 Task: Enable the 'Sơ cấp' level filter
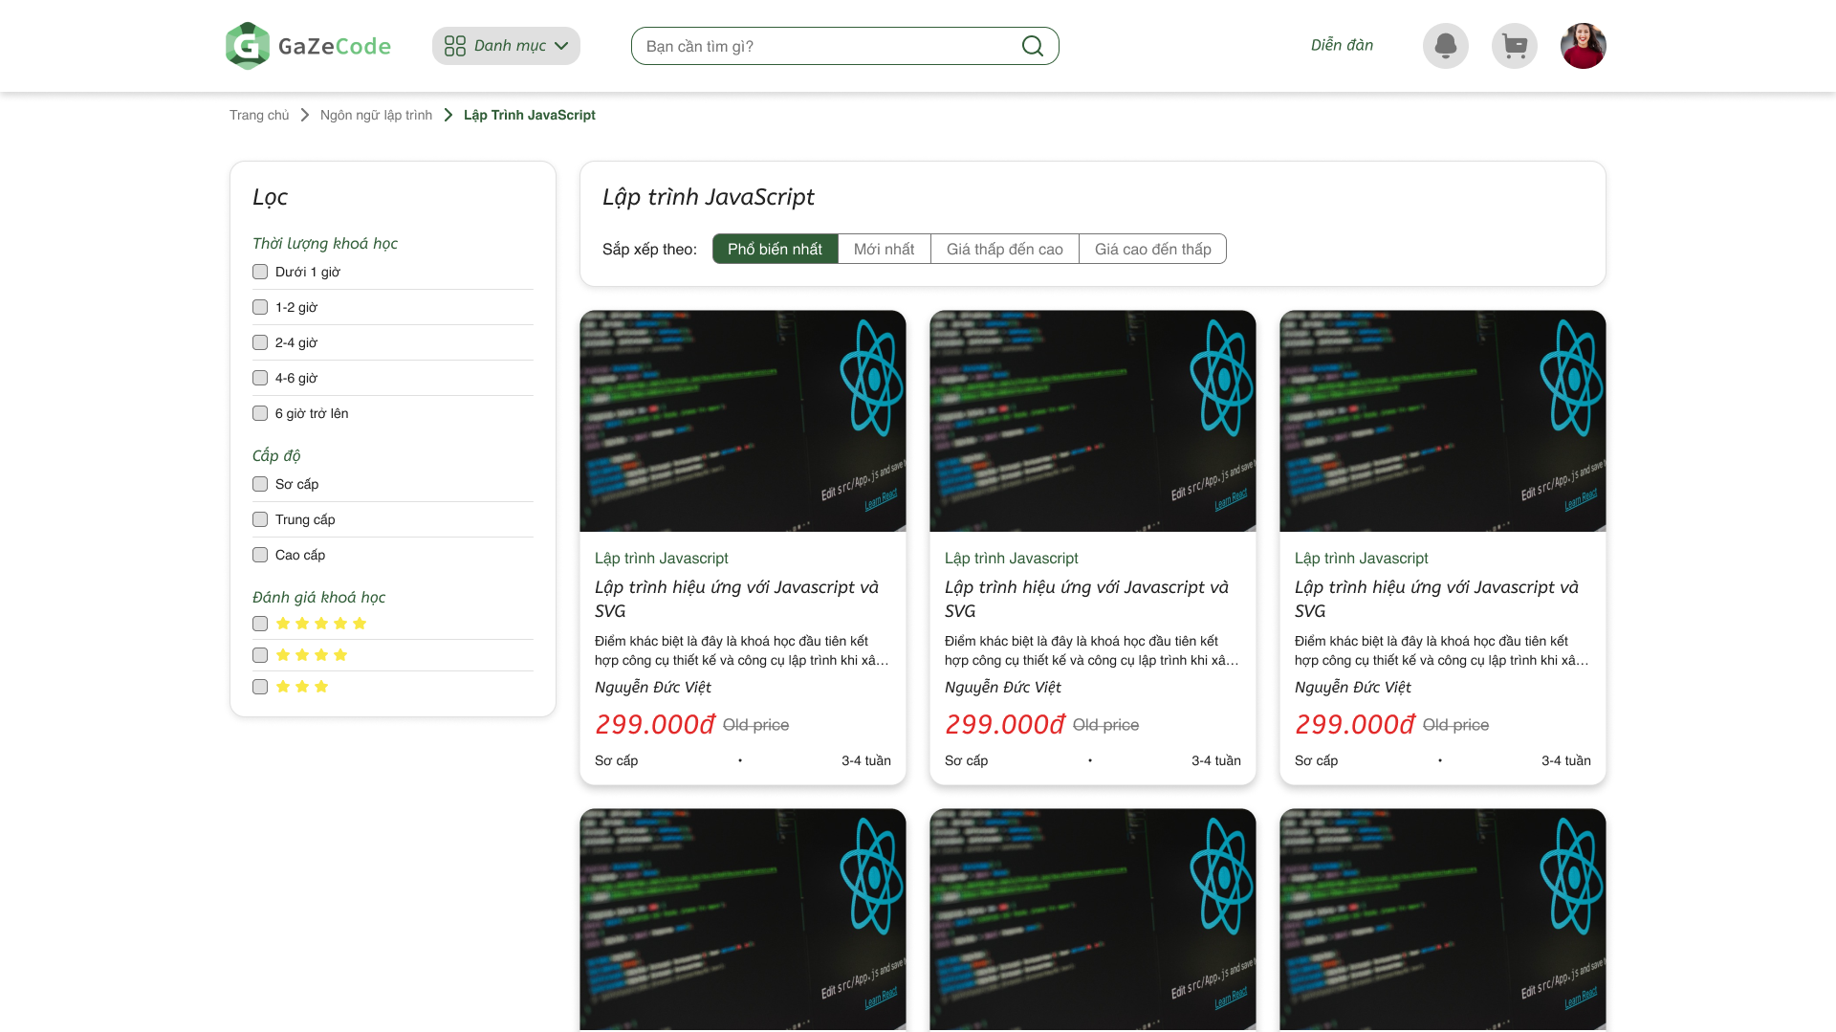(x=260, y=484)
